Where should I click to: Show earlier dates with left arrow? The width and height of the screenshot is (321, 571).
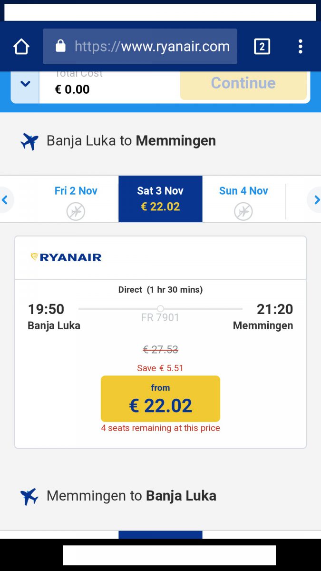pyautogui.click(x=5, y=200)
